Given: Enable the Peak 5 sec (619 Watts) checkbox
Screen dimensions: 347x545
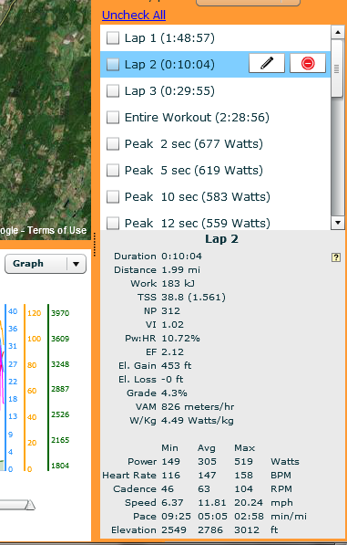Looking at the screenshot, I should coord(113,170).
